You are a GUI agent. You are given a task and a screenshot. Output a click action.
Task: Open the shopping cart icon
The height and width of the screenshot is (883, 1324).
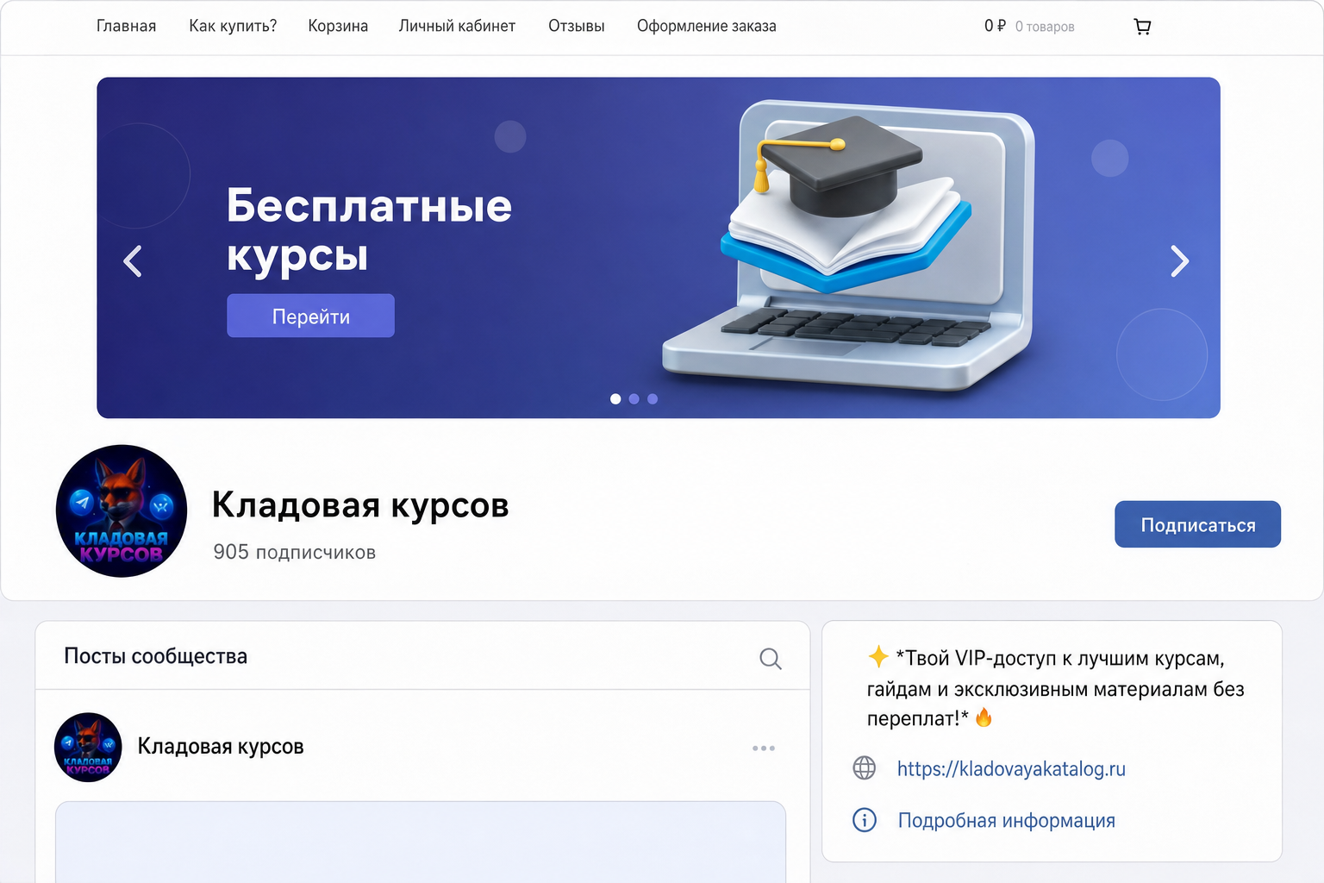click(x=1142, y=27)
